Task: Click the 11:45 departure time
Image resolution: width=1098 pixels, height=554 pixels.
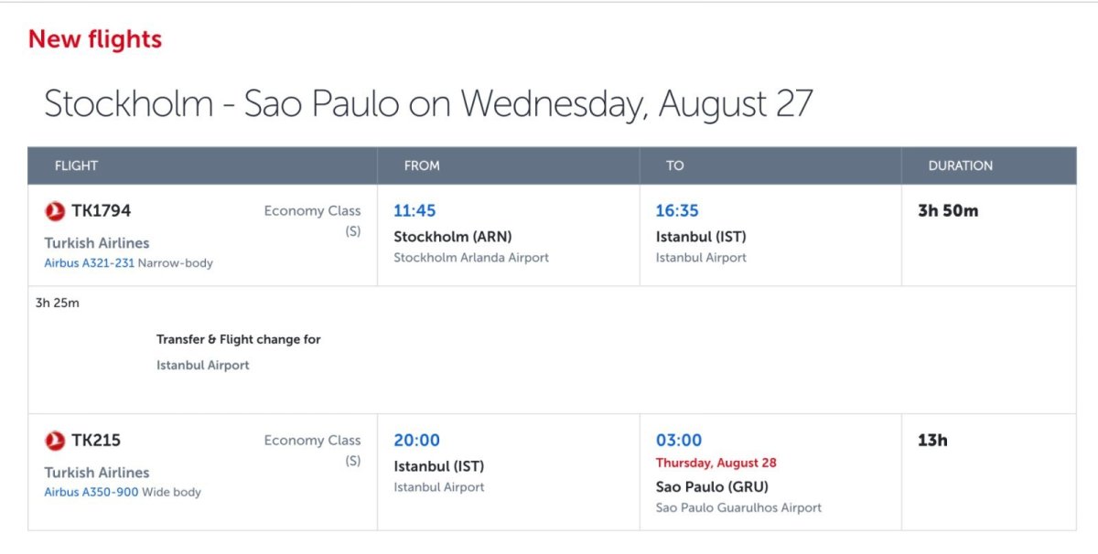Action: point(414,211)
